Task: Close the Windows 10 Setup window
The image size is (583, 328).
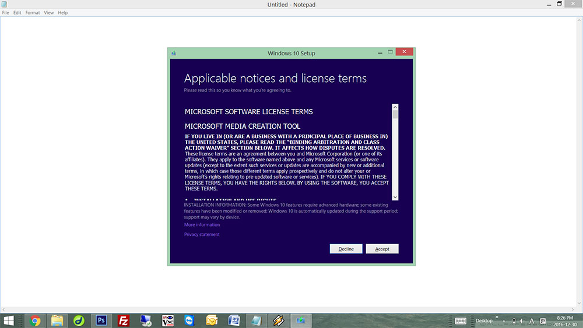Action: 404,52
